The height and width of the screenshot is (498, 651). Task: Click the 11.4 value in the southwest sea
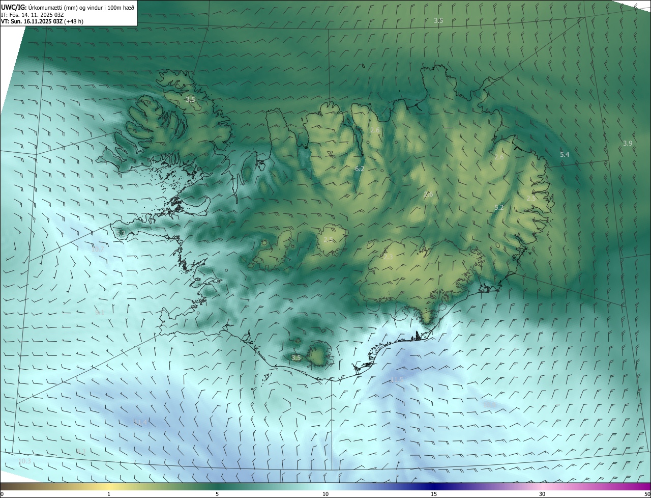pos(140,422)
